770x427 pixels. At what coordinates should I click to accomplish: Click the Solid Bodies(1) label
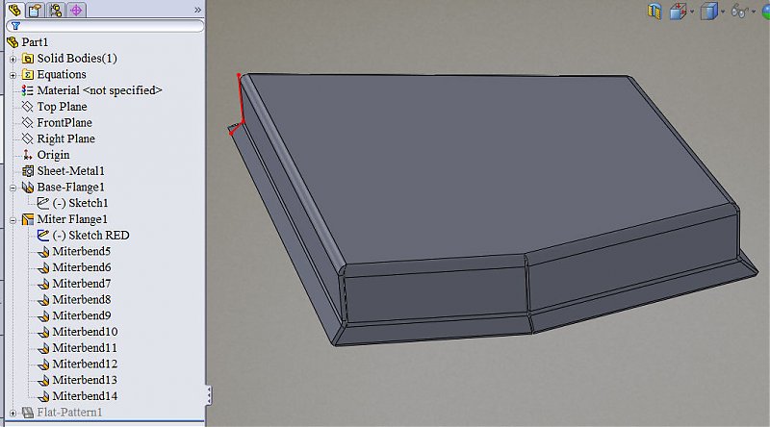[77, 59]
